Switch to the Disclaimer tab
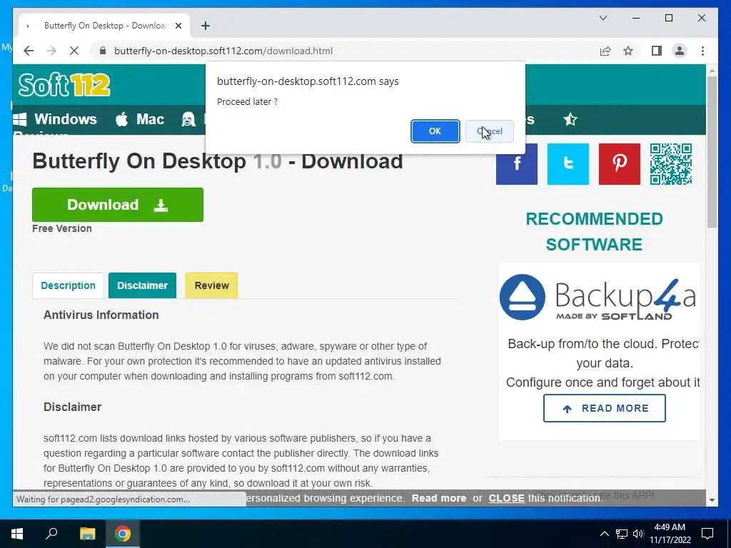 [x=142, y=285]
